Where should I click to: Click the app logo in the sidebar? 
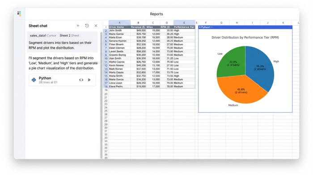pos(19,13)
